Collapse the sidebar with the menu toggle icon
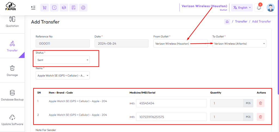 33,7
